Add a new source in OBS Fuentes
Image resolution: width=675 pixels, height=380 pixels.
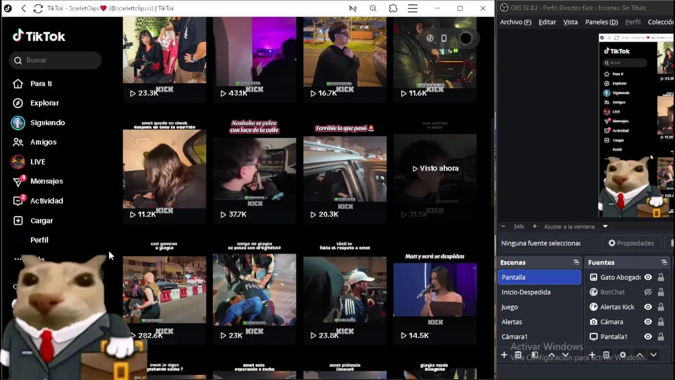[592, 355]
